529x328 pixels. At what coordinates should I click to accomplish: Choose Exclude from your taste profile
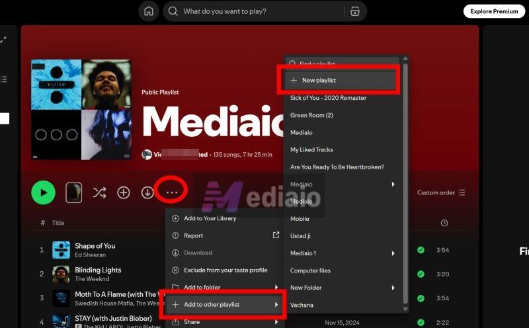point(224,270)
